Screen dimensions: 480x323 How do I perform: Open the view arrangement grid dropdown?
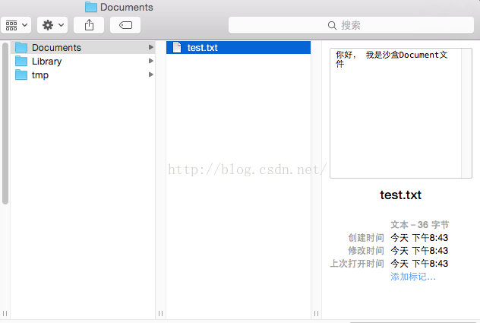pos(16,25)
